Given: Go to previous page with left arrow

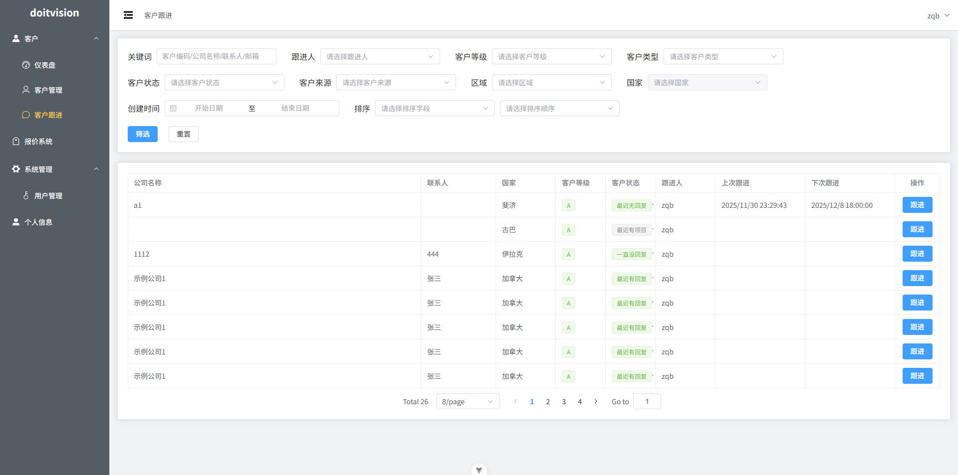Looking at the screenshot, I should pos(515,401).
